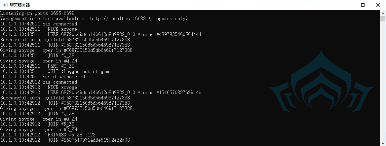Maximize the 聊天服务器 console window
386x146 pixels.
[363, 5]
